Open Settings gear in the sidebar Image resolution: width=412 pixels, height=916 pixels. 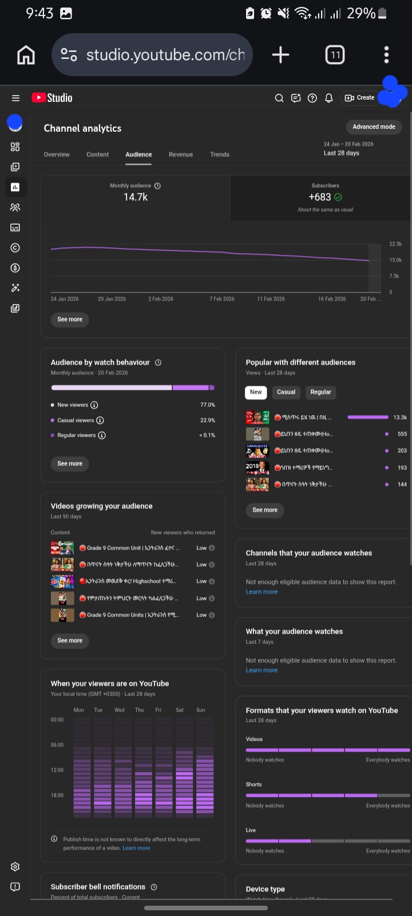click(15, 866)
